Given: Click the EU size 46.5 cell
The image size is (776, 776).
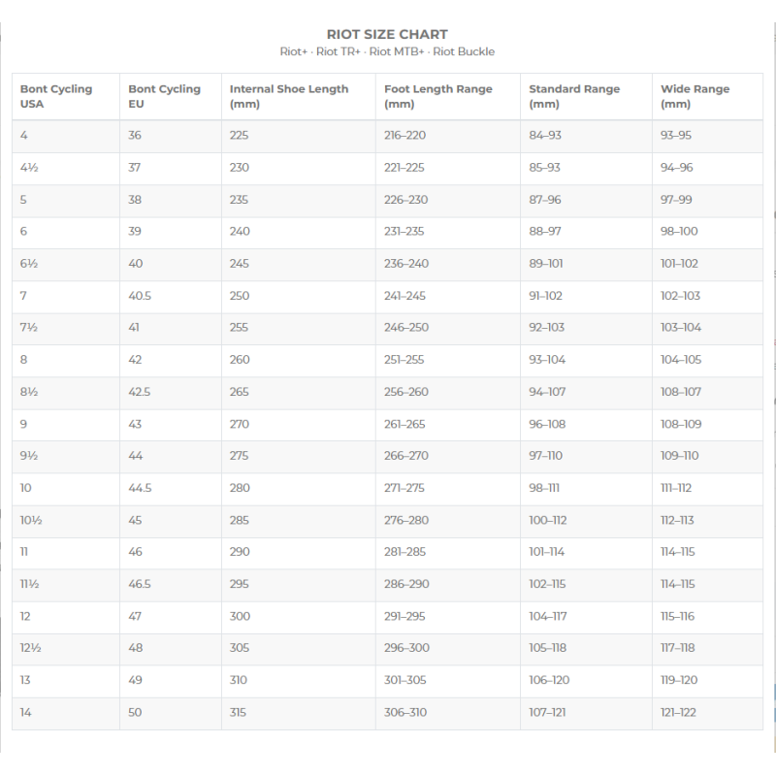Looking at the screenshot, I should [140, 584].
